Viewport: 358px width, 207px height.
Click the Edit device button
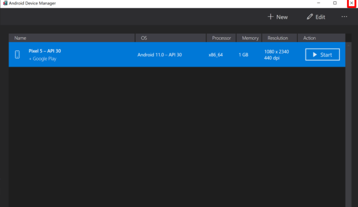316,17
